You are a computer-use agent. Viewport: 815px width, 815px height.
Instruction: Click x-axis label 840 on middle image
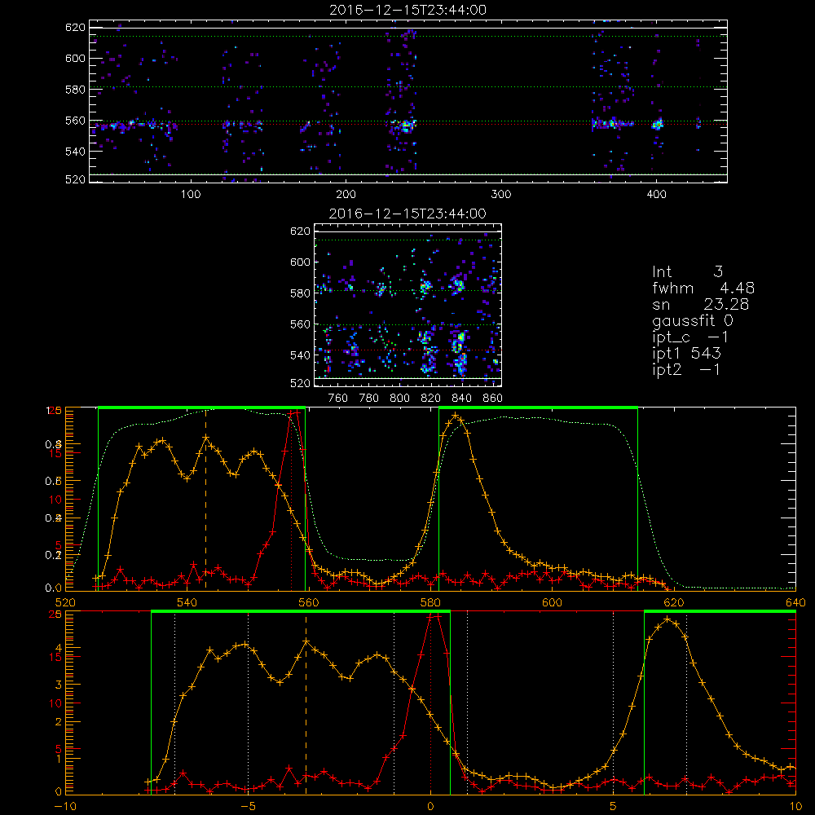point(461,399)
